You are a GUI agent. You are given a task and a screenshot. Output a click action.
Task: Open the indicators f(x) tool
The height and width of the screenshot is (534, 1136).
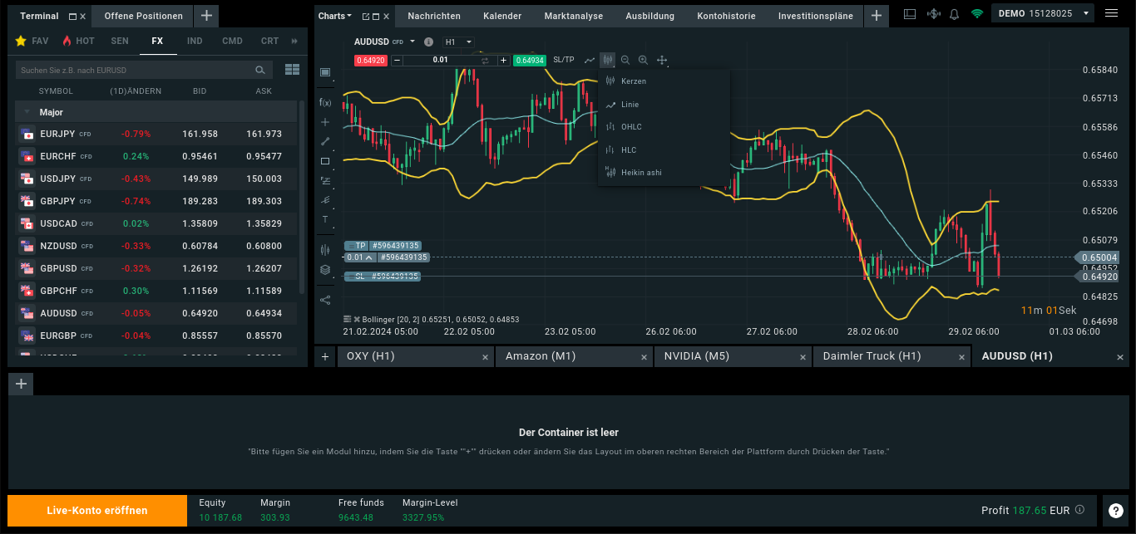[325, 103]
